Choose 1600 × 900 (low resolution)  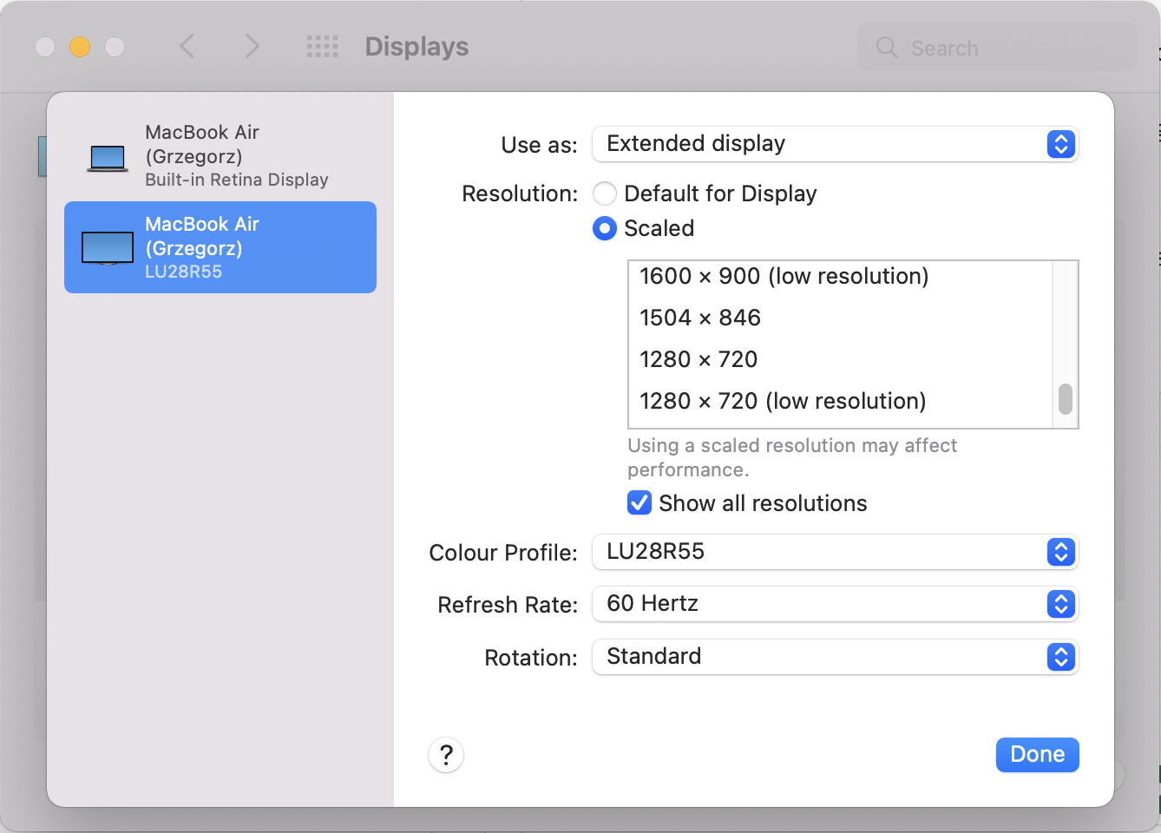[x=840, y=276]
